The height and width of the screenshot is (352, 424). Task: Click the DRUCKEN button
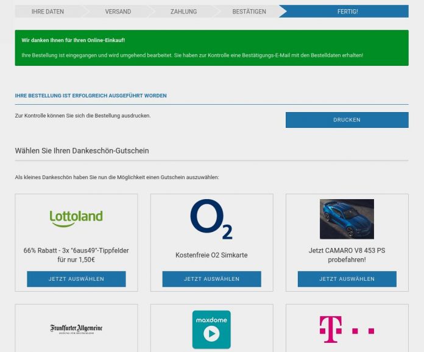347,120
